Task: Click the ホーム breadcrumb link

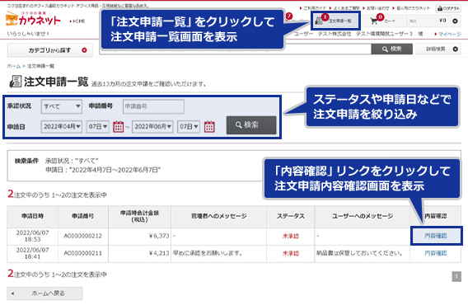Action: (14, 66)
